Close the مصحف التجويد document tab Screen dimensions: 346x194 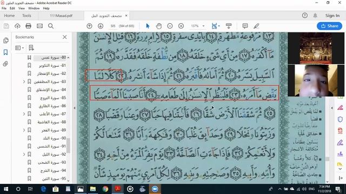pos(126,16)
